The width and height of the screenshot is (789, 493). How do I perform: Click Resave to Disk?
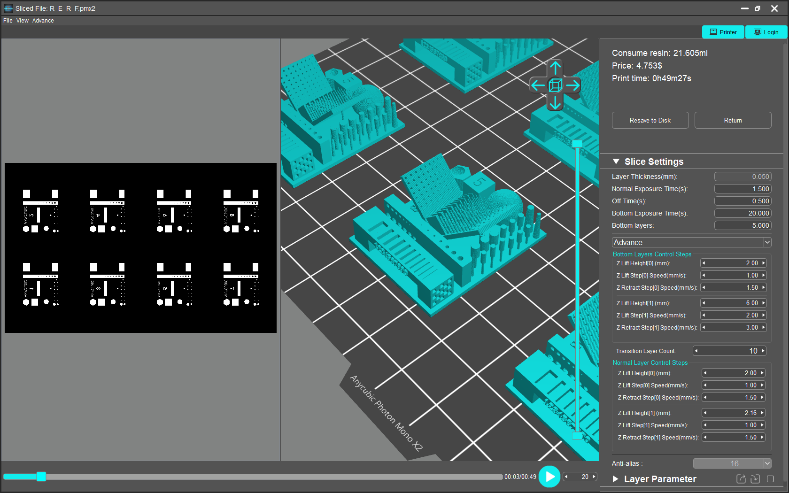click(650, 120)
